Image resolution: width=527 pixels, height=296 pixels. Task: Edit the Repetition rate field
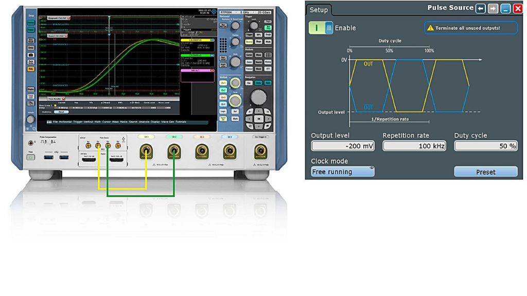click(414, 146)
